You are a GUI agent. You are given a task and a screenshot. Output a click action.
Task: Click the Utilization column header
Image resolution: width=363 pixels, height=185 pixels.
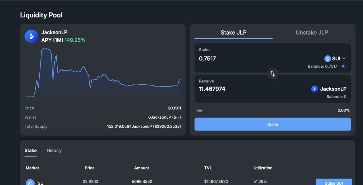(x=263, y=168)
